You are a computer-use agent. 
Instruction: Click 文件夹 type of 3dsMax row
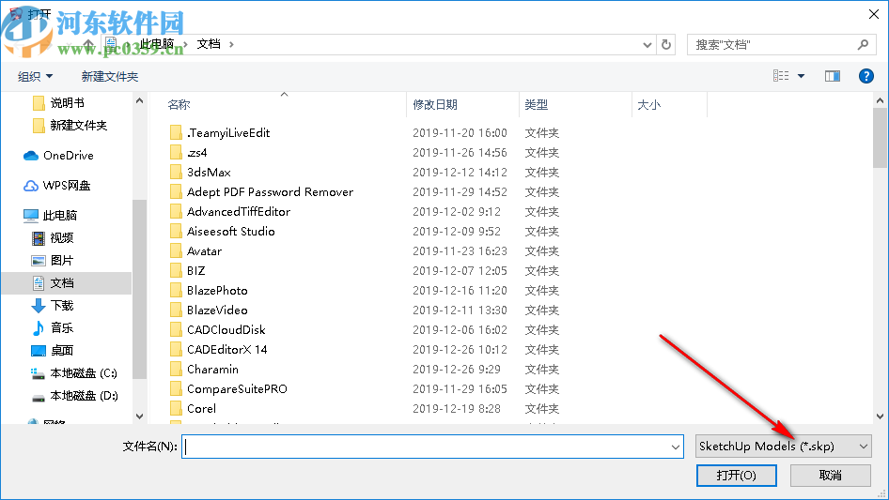coord(542,173)
